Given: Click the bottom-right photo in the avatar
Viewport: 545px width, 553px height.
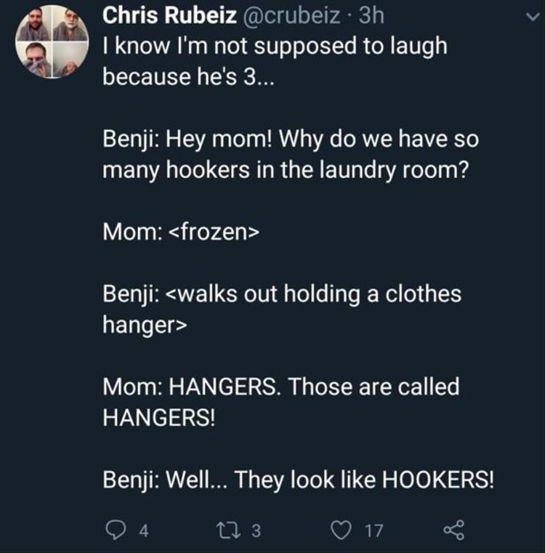Looking at the screenshot, I should tap(70, 60).
